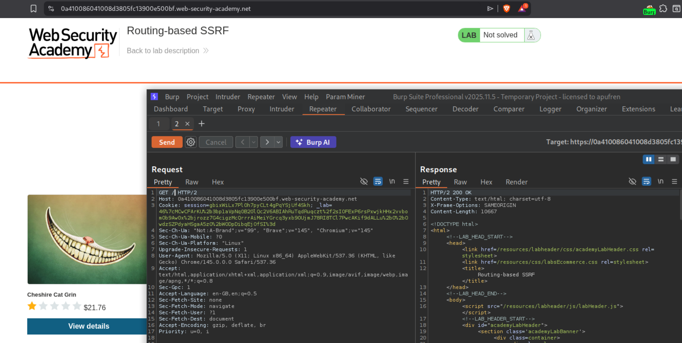Toggle hidden characters visibility in Request panel

point(364,182)
